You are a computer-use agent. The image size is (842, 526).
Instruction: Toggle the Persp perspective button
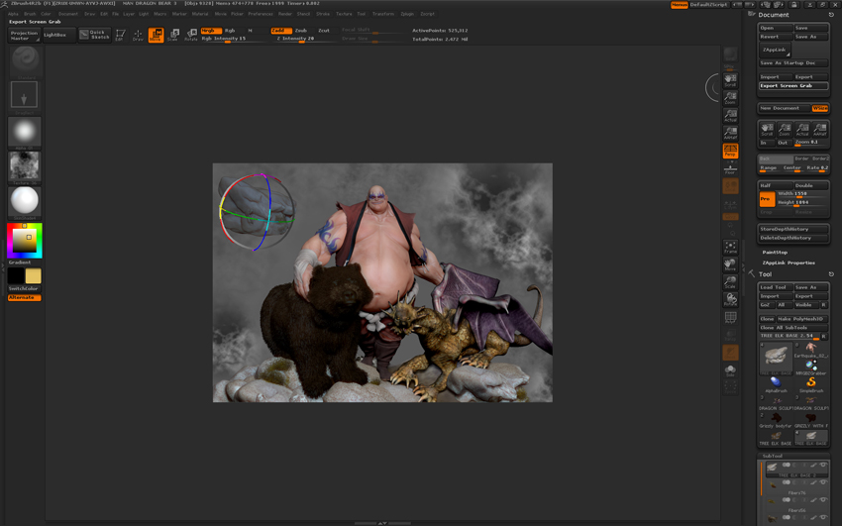coord(730,151)
